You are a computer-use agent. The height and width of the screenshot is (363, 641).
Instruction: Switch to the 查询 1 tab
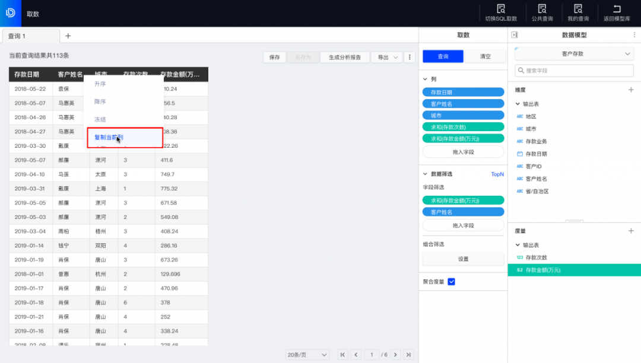tap(30, 36)
